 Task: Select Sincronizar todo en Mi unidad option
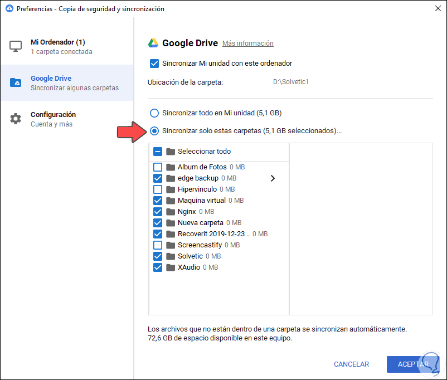click(x=154, y=113)
